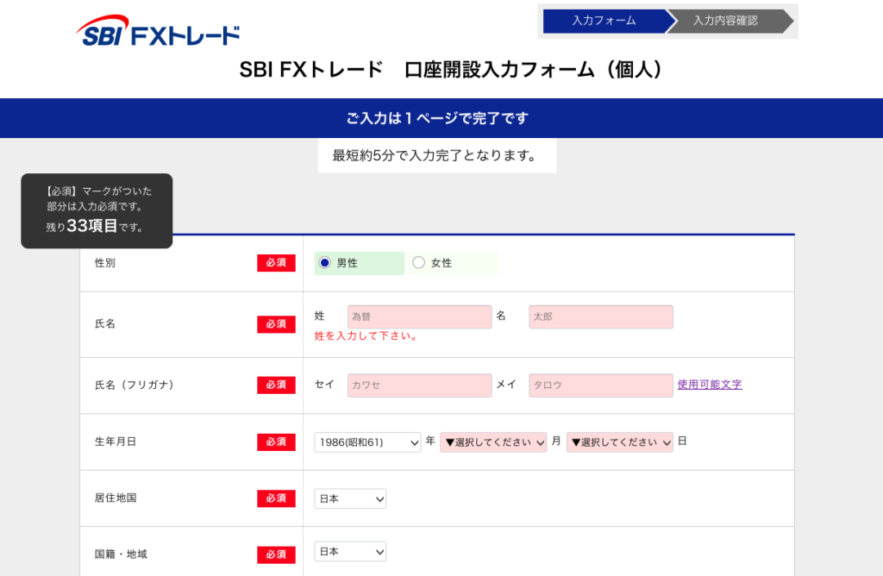The image size is (883, 576).
Task: Focus the メイ furigana input field
Action: (x=600, y=385)
